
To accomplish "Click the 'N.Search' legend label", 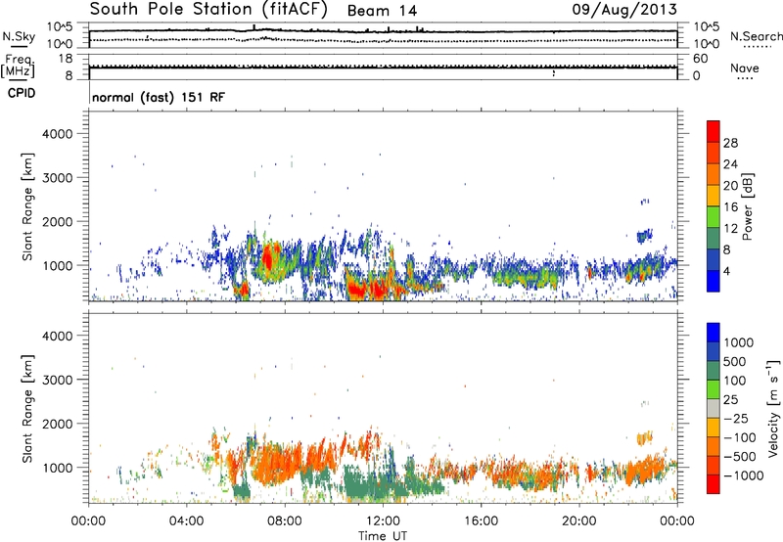I will click(x=756, y=36).
